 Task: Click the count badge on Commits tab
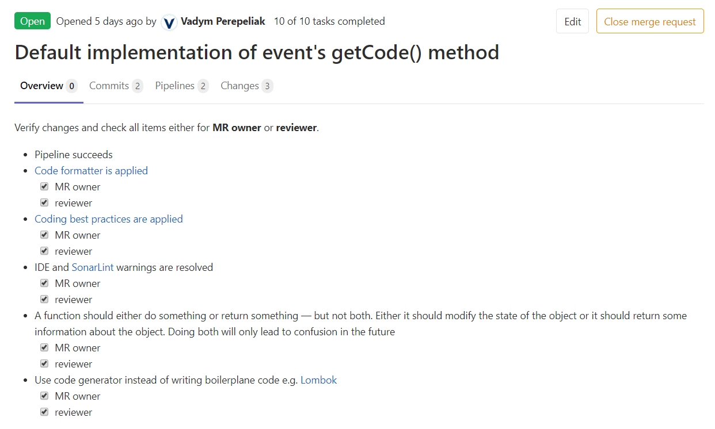136,85
